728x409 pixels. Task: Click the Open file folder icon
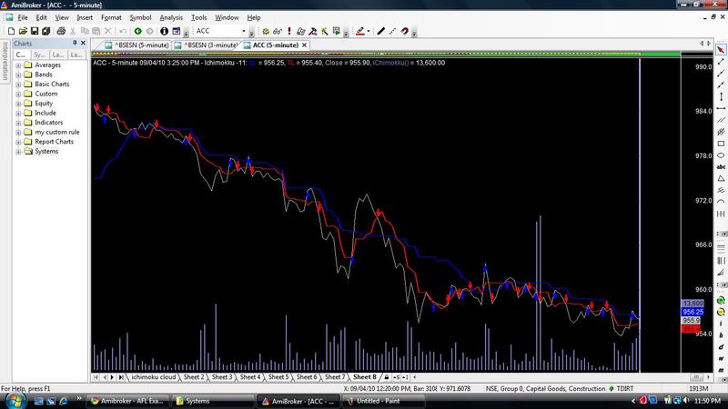(23, 31)
